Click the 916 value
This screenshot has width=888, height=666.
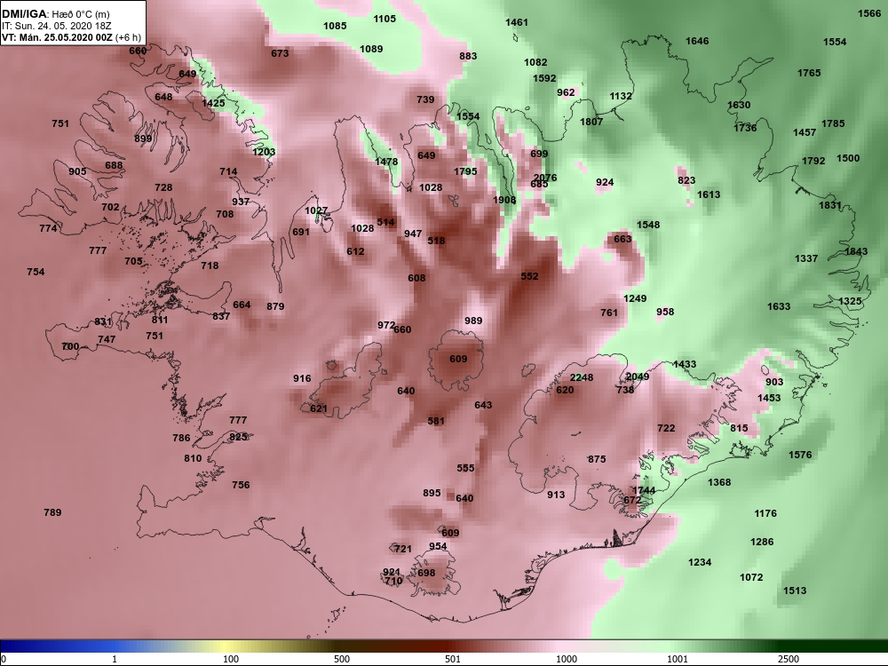tap(302, 378)
